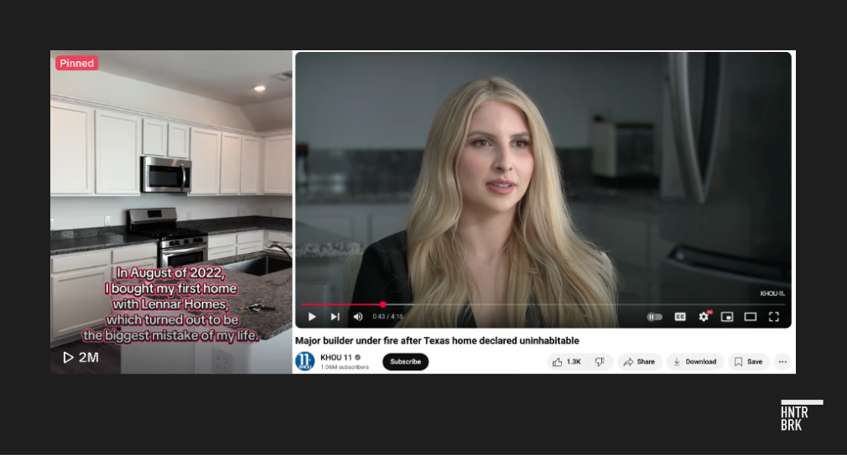847x455 pixels.
Task: Switch to theater mode
Action: (751, 317)
